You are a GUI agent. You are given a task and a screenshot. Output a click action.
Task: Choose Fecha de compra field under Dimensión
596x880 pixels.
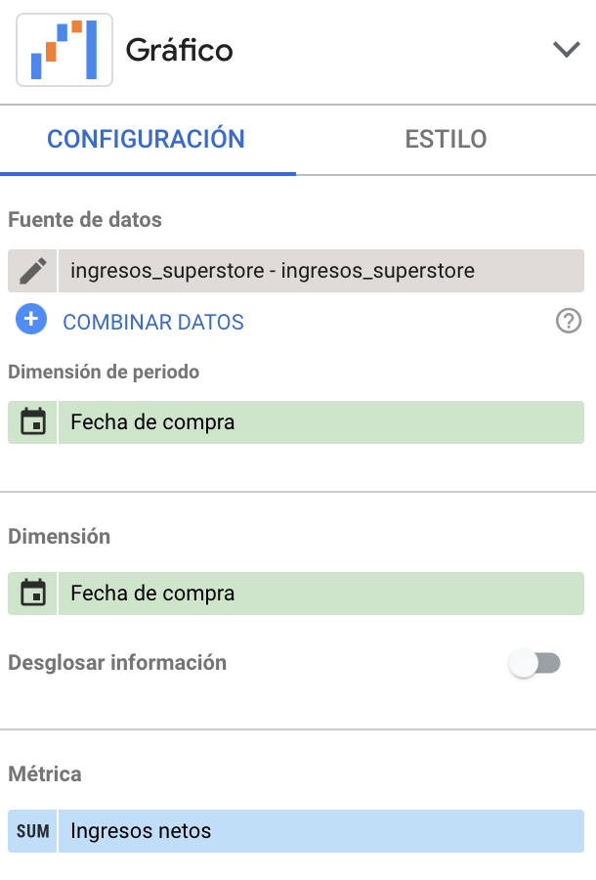320,593
